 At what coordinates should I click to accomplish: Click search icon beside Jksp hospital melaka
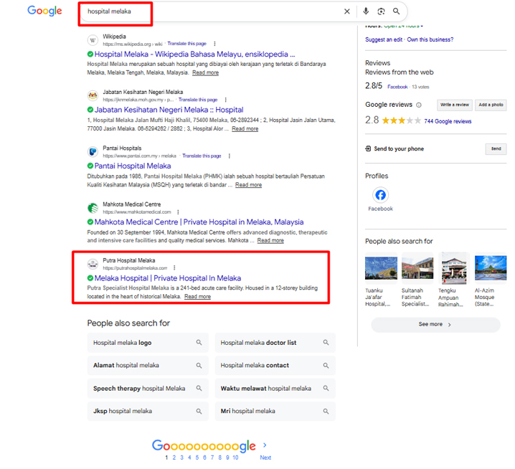199,411
